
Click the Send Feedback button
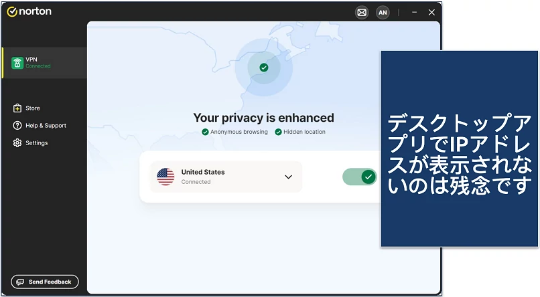pyautogui.click(x=45, y=282)
